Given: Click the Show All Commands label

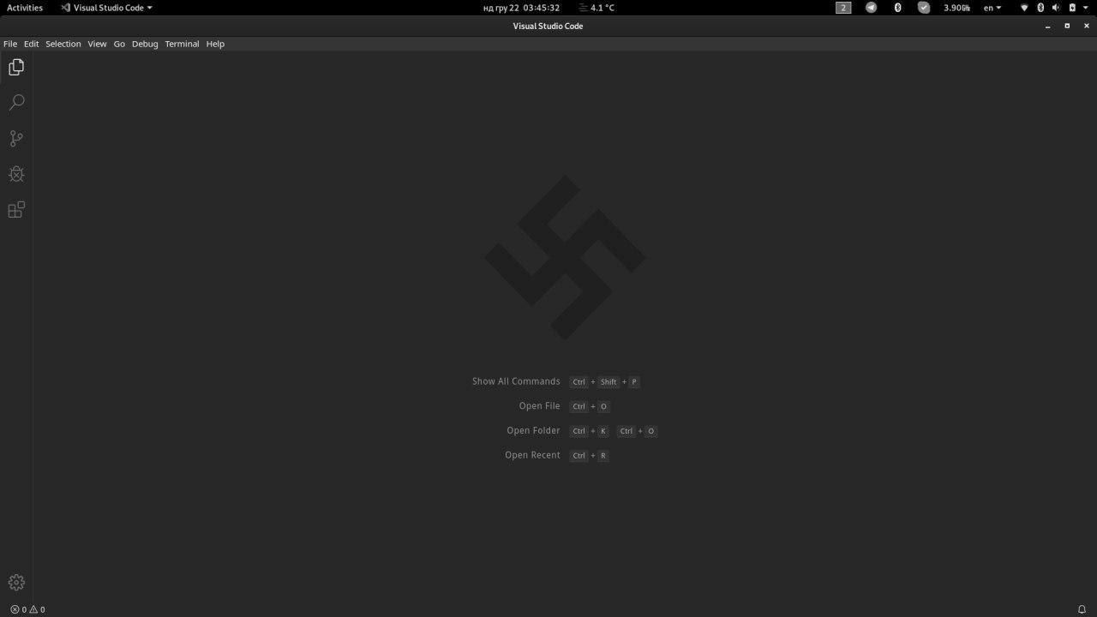Looking at the screenshot, I should point(516,381).
